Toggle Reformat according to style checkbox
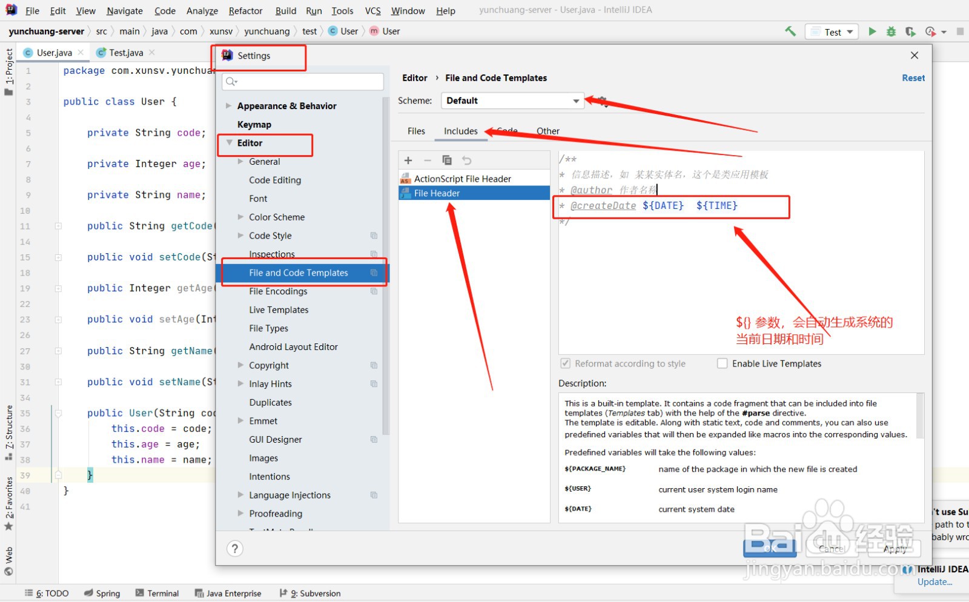 point(566,363)
